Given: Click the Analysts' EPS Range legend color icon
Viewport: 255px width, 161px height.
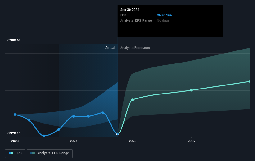Looking at the screenshot, I should tap(33, 153).
